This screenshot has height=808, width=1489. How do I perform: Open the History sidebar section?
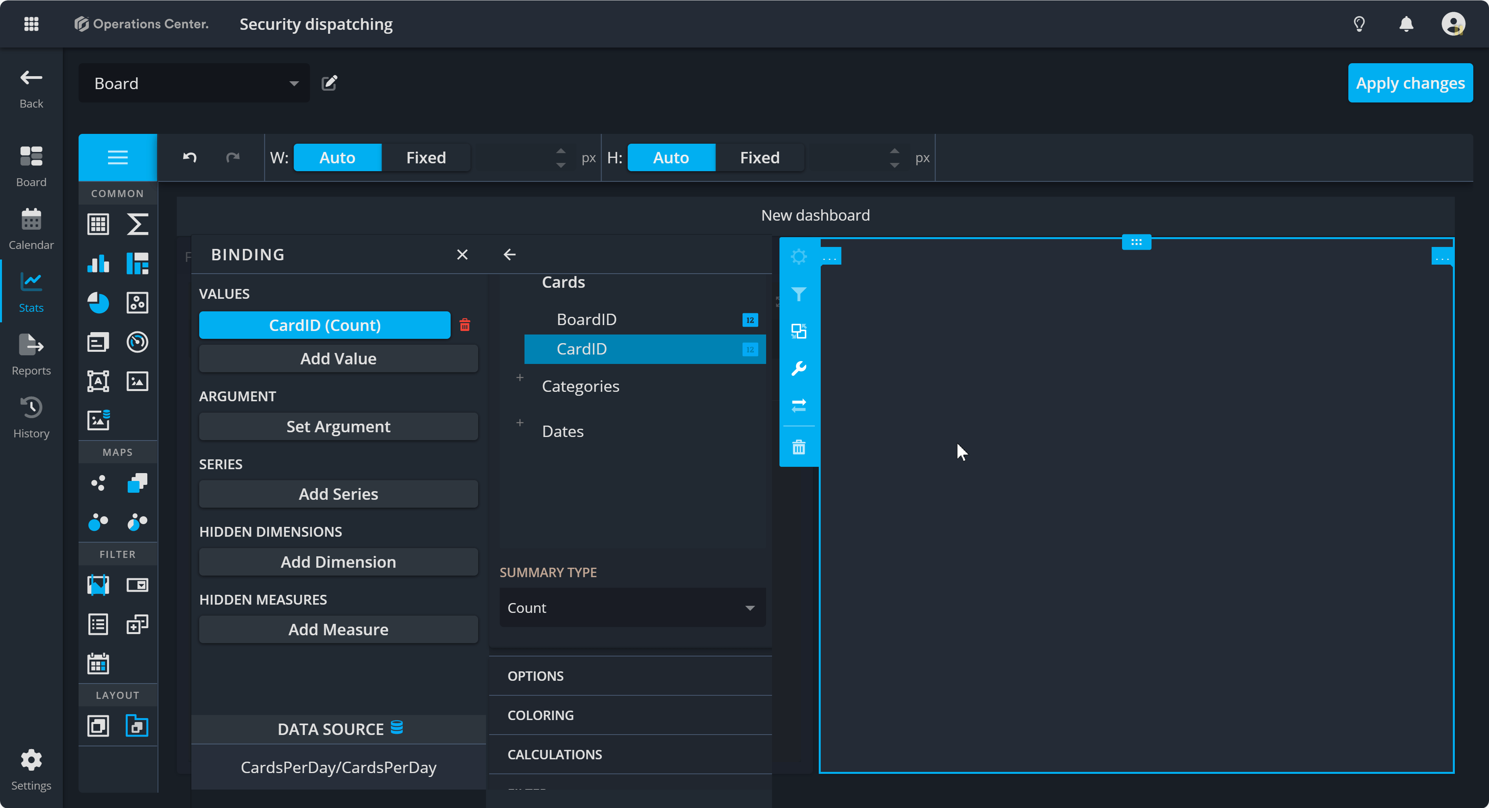[31, 418]
